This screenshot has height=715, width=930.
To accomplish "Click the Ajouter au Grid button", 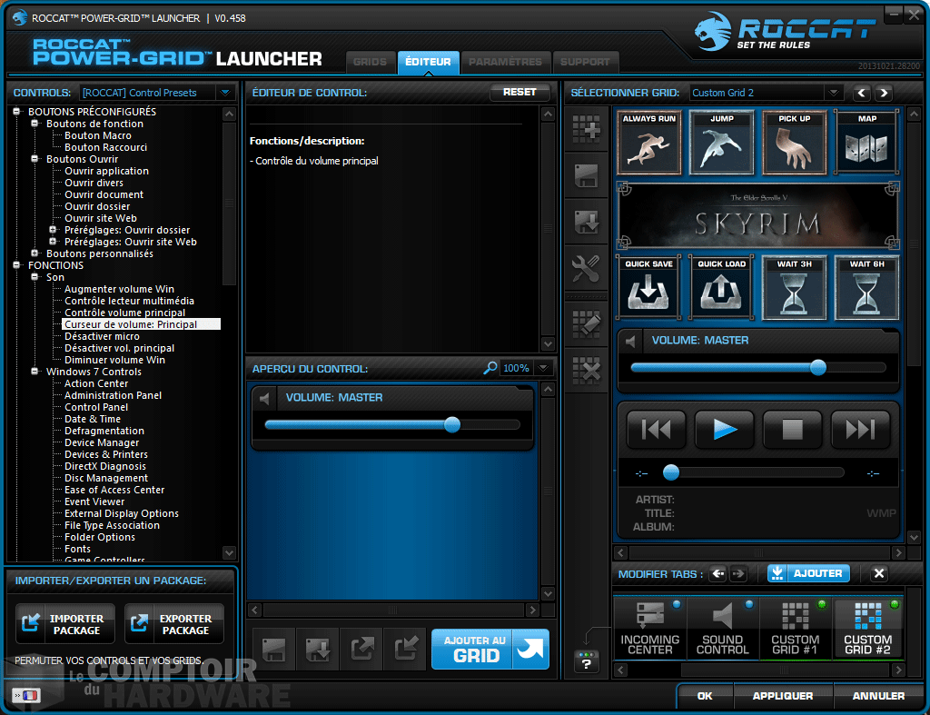I will click(490, 649).
